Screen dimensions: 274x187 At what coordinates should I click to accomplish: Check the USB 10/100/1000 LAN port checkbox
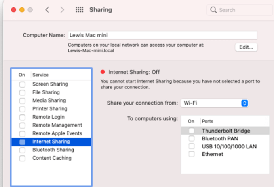click(x=192, y=146)
